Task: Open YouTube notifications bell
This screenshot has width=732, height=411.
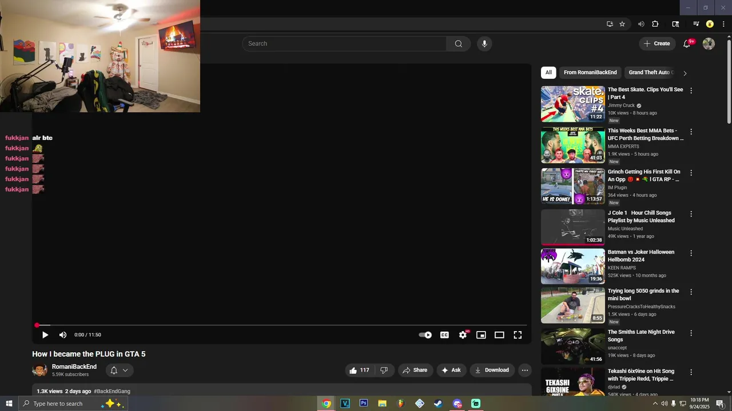Action: pos(687,44)
